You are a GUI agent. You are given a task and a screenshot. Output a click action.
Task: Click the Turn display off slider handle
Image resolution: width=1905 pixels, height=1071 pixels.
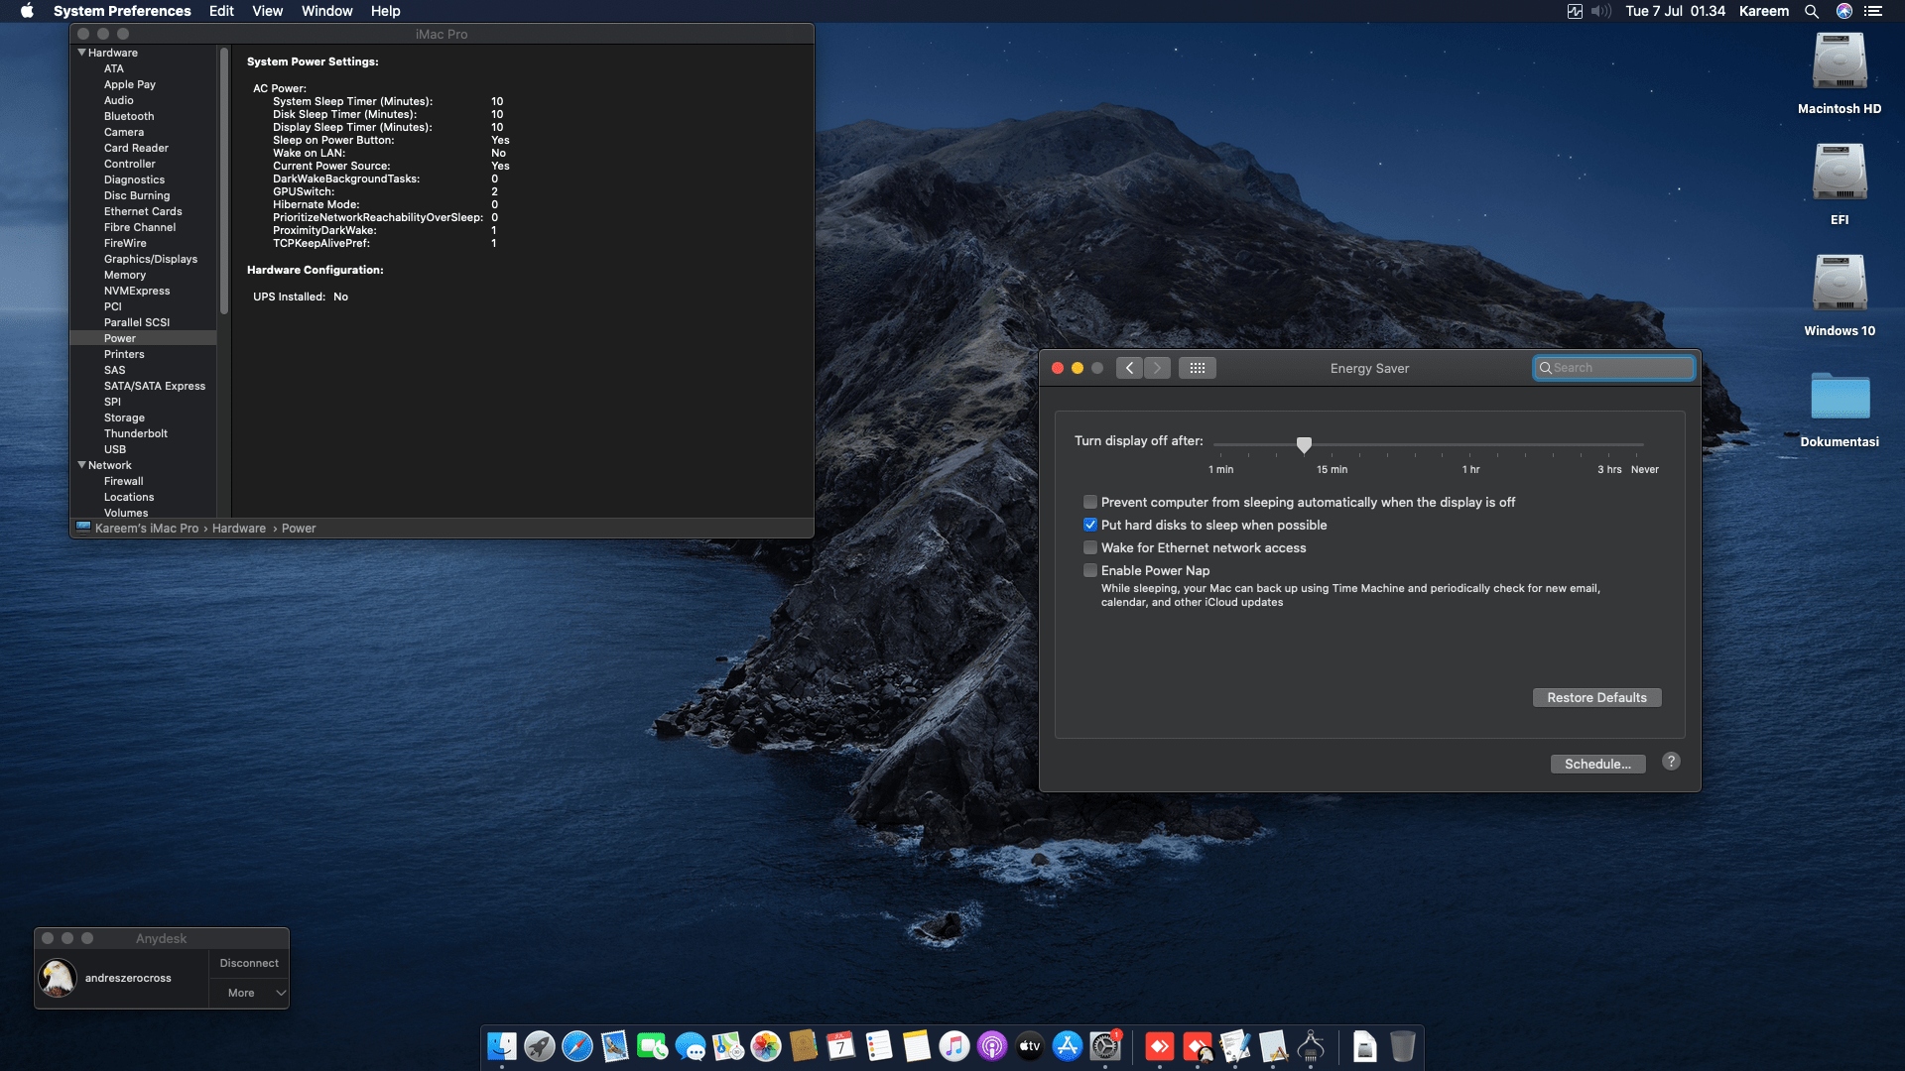pyautogui.click(x=1304, y=444)
